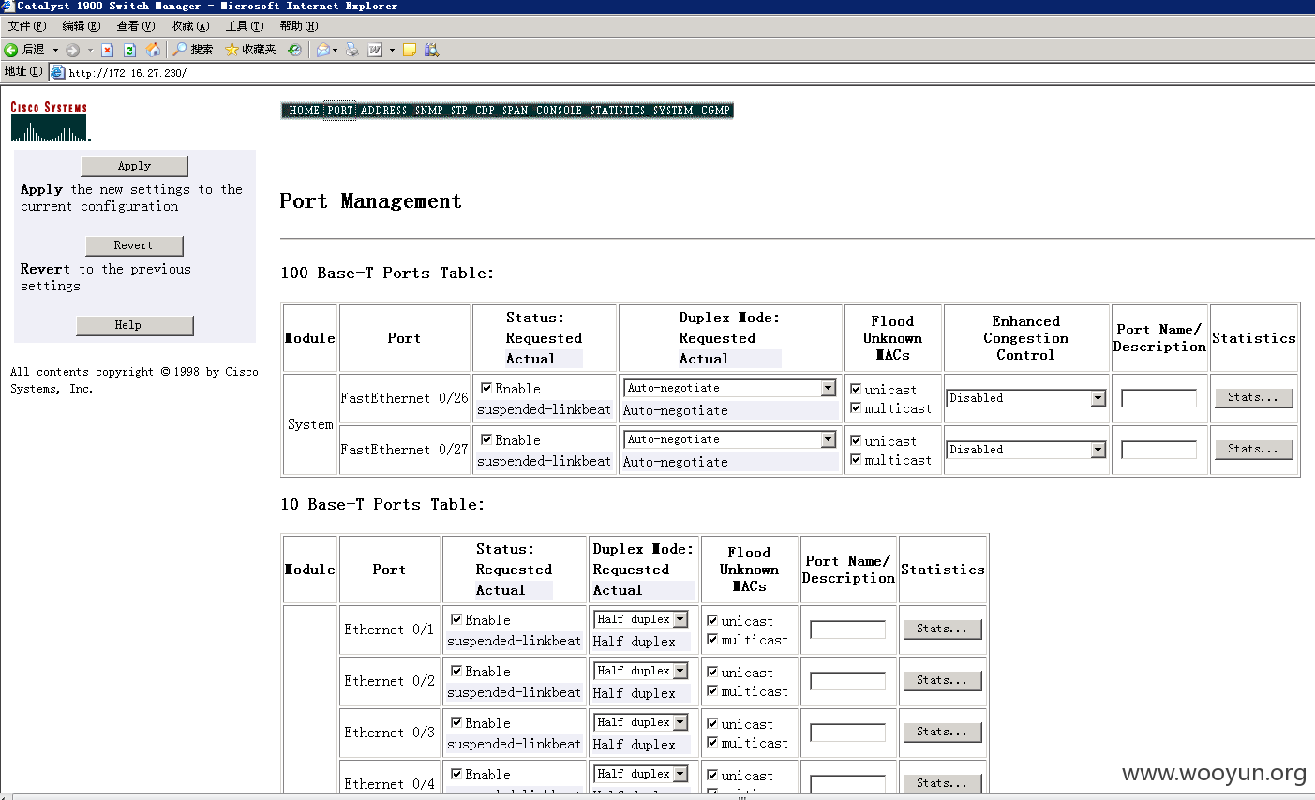Open the 查看(V) View menu
The image size is (1315, 800).
[135, 26]
